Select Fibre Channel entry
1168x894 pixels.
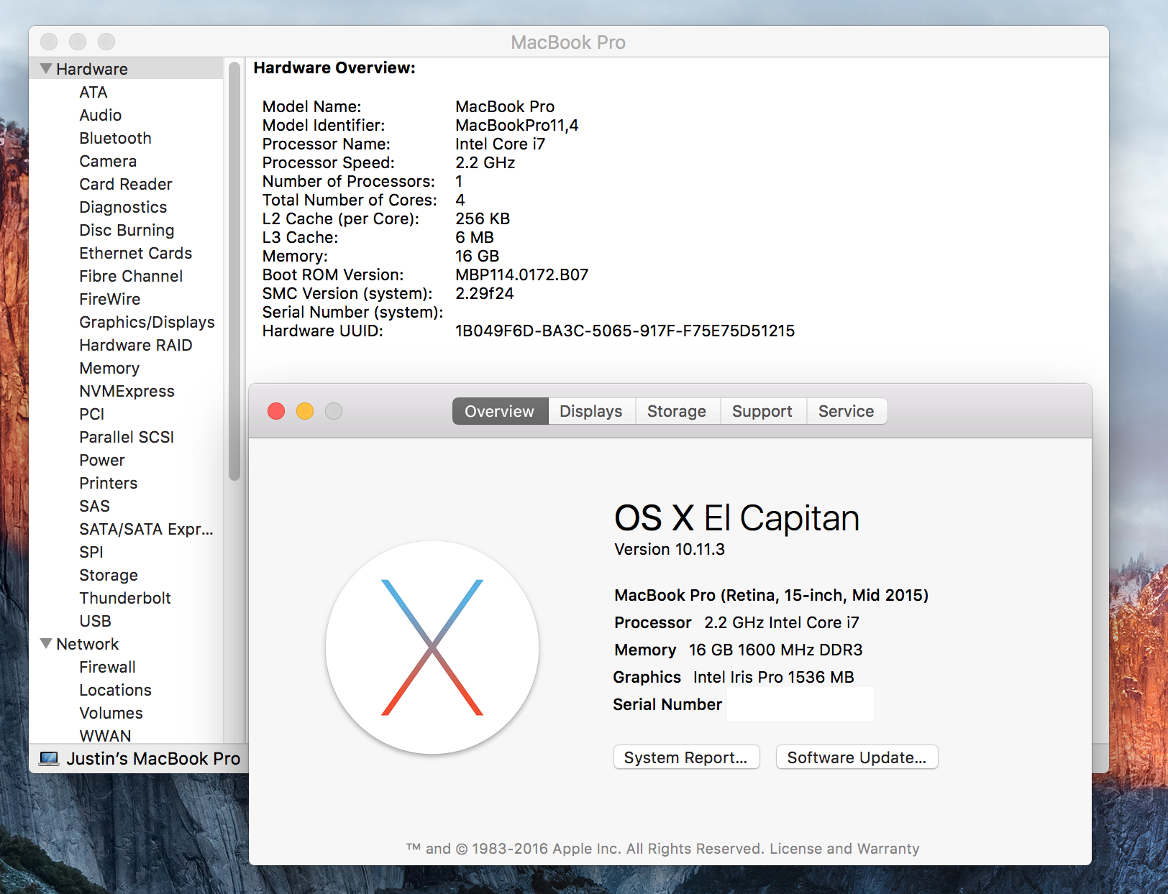(x=131, y=276)
